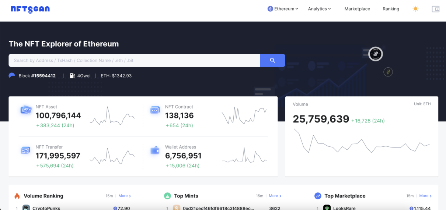Open More link for Top Mints
446x210 pixels.
tap(275, 196)
